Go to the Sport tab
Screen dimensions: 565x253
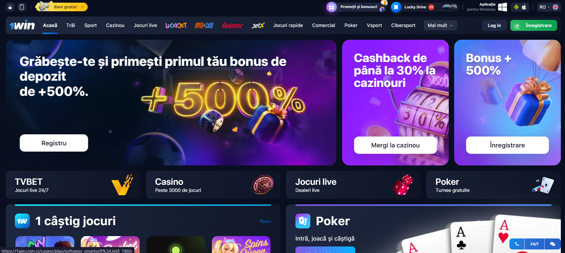coord(90,26)
